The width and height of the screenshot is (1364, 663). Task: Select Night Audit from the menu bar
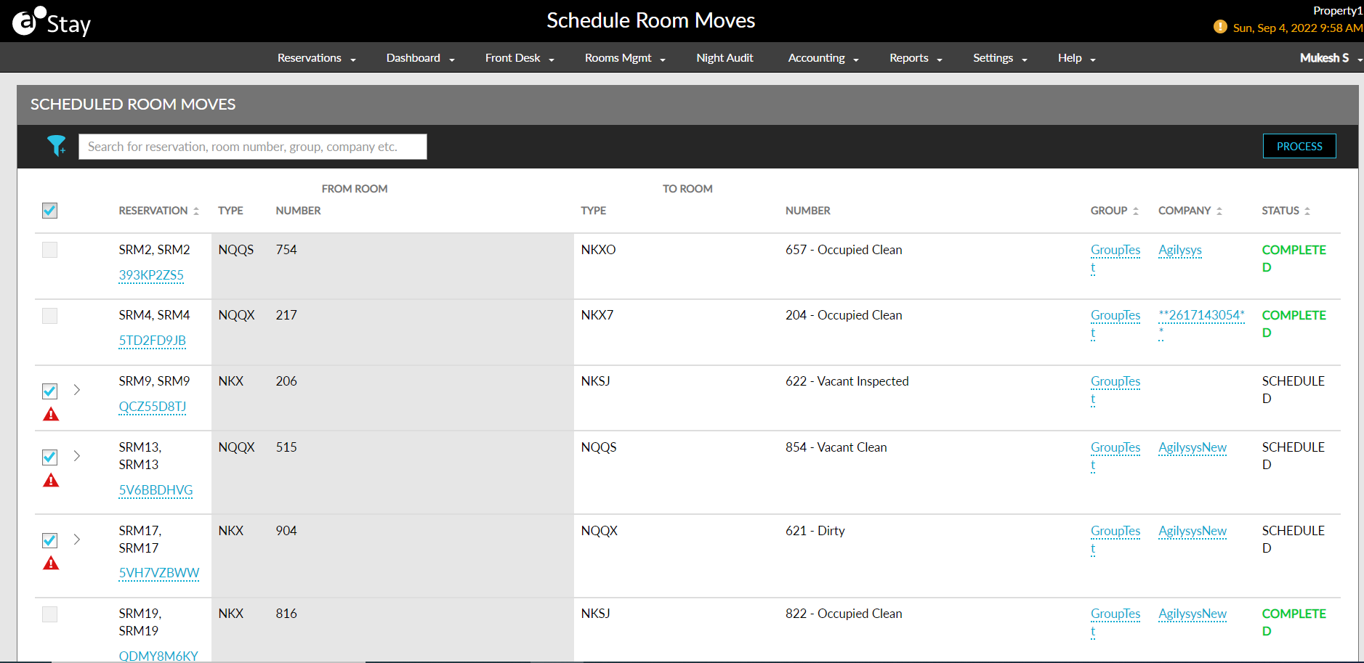pyautogui.click(x=724, y=57)
